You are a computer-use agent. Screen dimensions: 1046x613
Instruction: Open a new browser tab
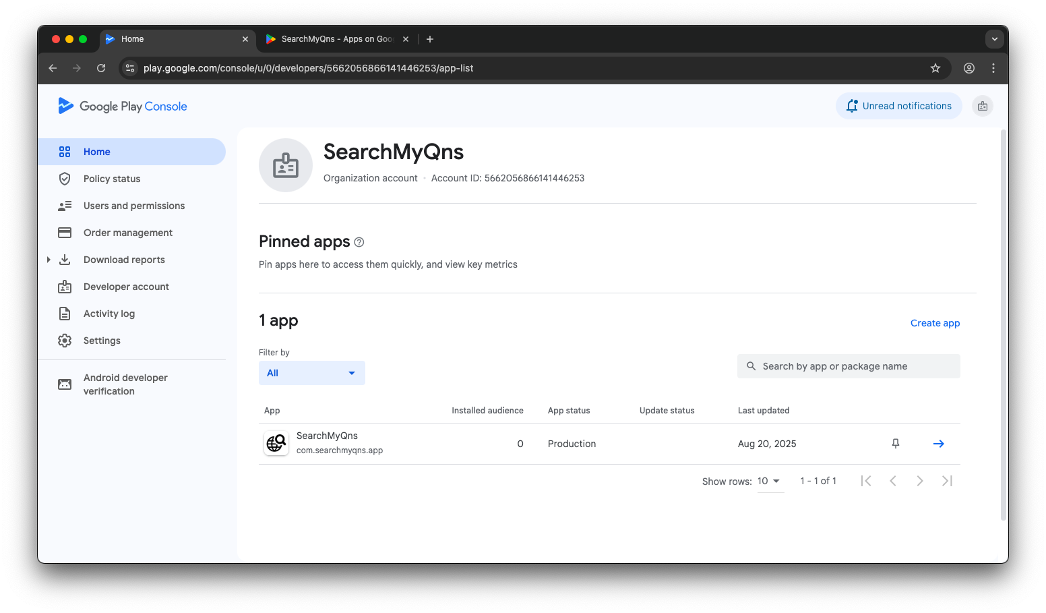430,39
